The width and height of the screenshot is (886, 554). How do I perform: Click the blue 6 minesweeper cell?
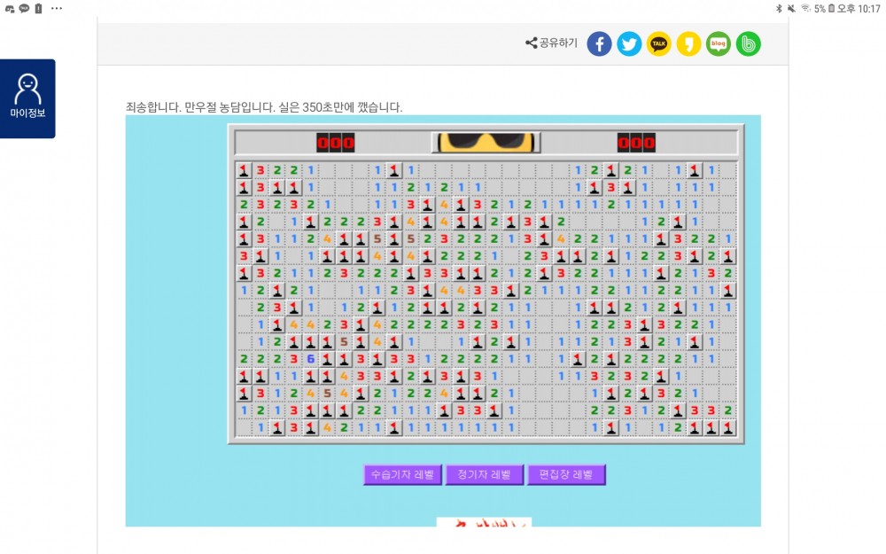[x=310, y=359]
